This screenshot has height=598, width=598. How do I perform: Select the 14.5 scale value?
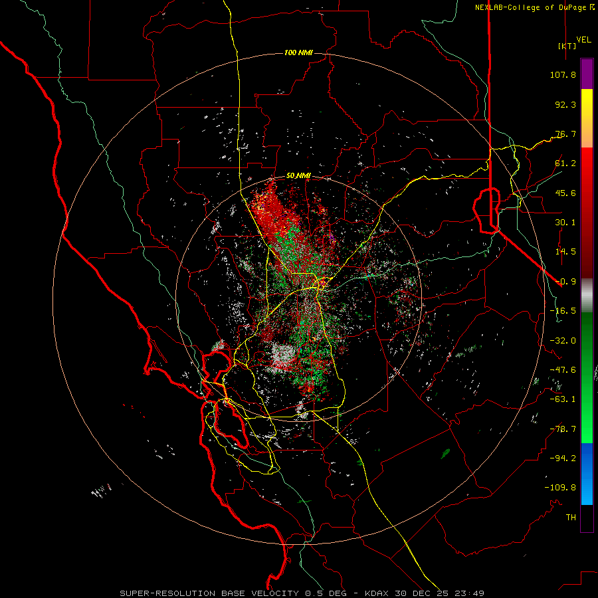point(565,252)
